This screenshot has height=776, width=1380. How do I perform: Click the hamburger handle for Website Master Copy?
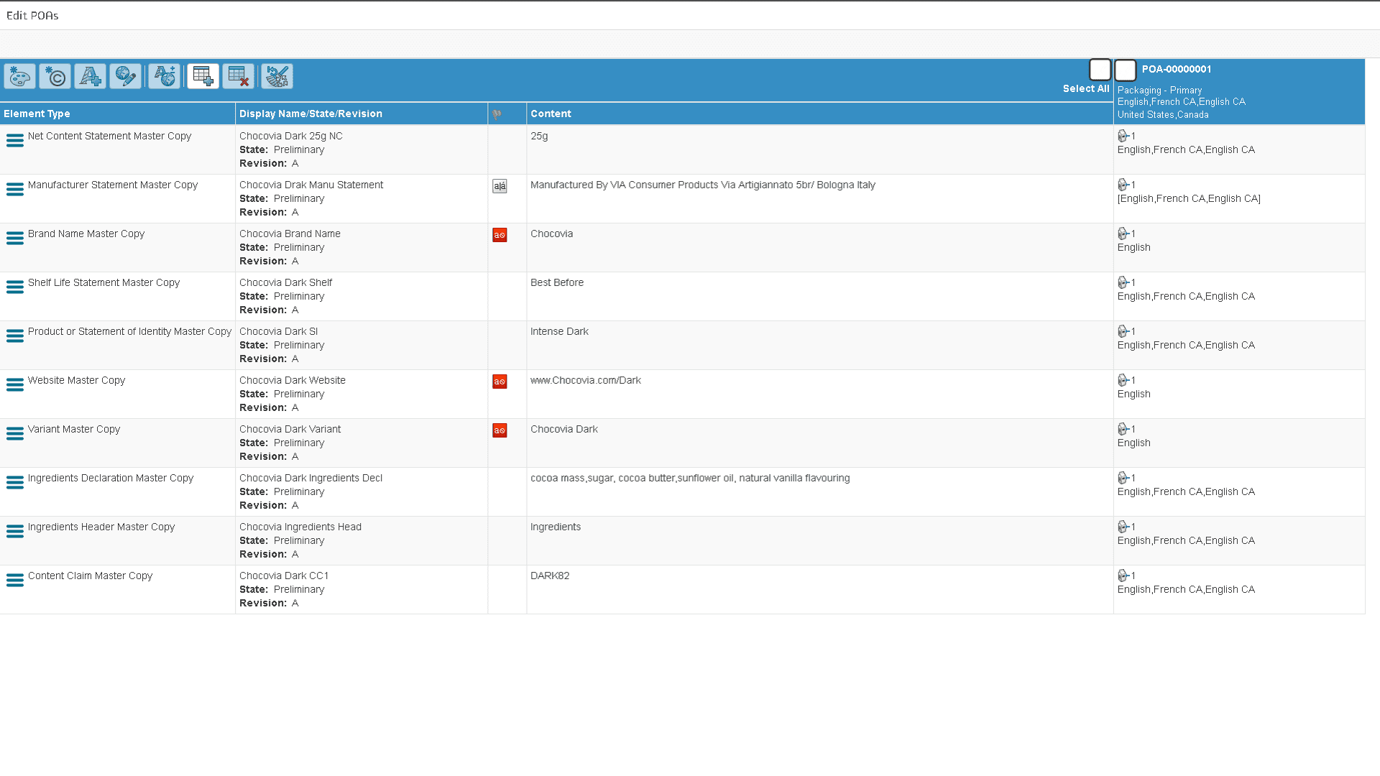pos(14,385)
